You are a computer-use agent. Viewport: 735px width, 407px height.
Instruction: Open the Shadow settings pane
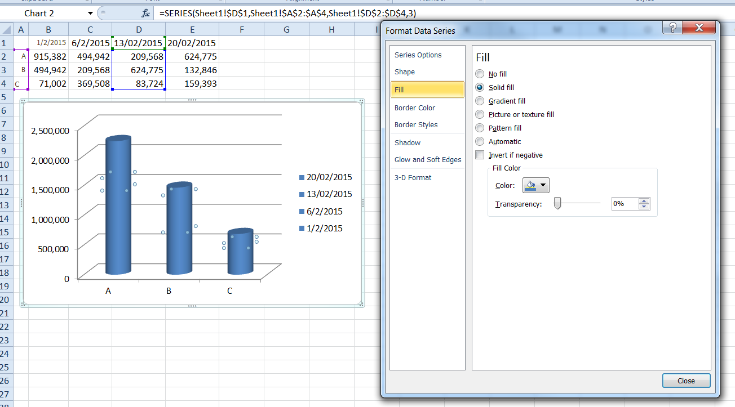click(x=407, y=142)
